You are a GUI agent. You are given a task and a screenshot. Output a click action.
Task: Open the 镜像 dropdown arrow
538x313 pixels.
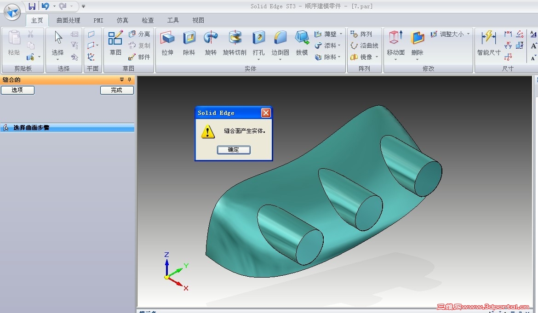pos(377,57)
